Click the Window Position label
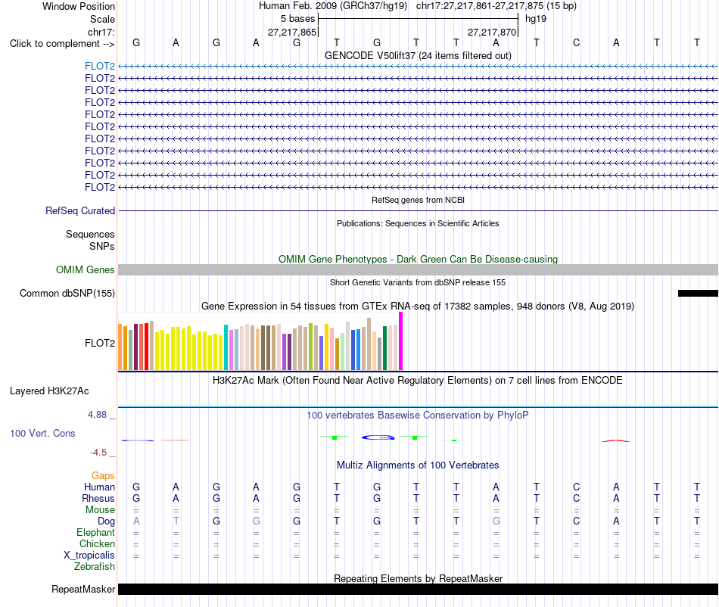This screenshot has height=607, width=719. coord(79,6)
